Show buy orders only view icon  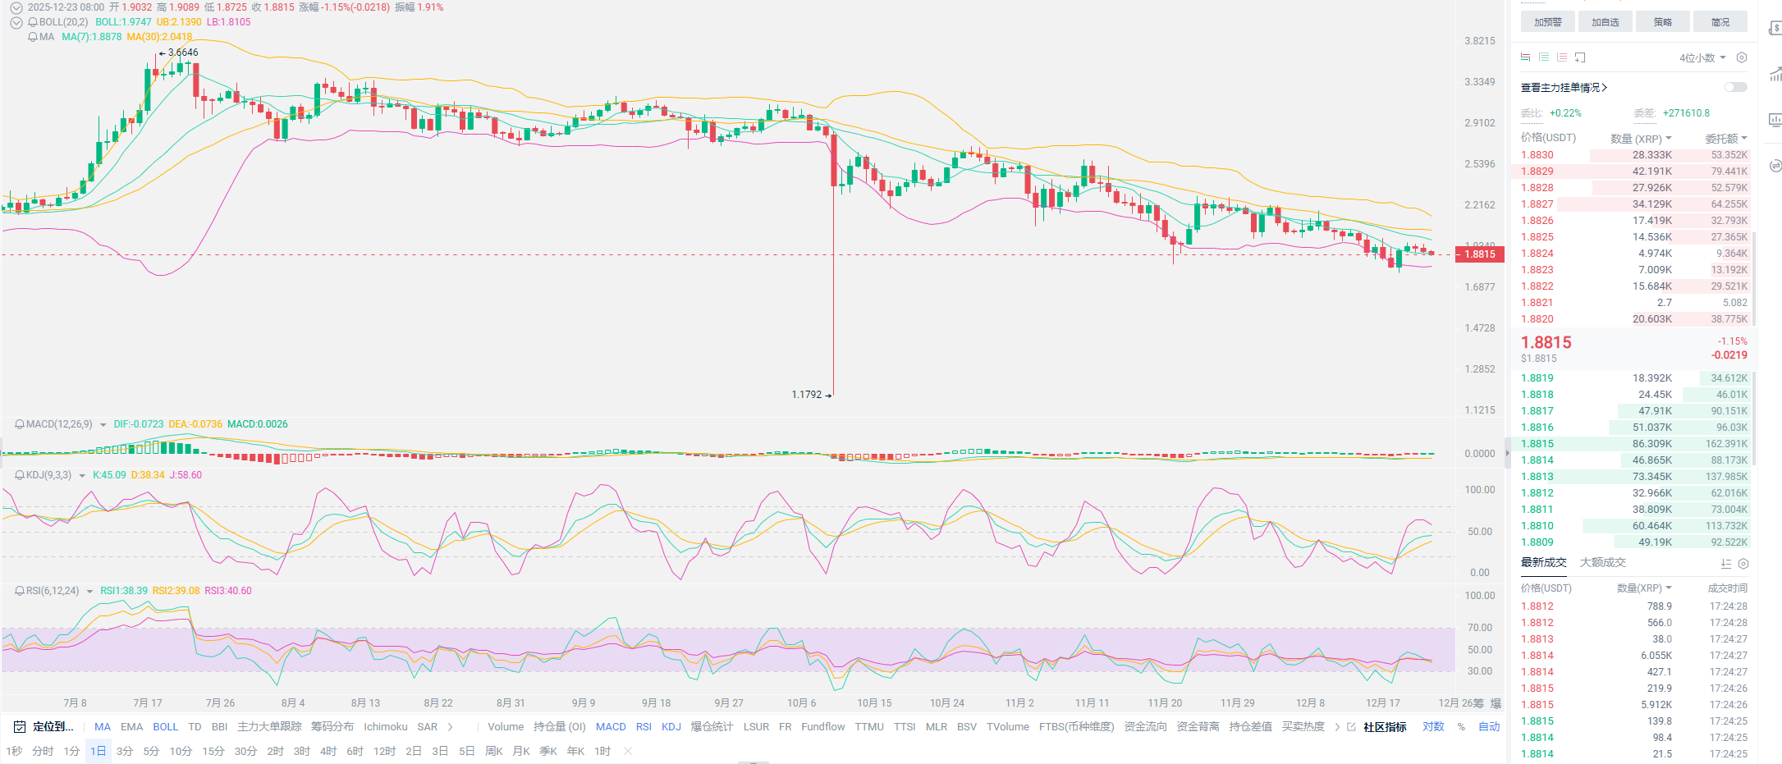1543,57
